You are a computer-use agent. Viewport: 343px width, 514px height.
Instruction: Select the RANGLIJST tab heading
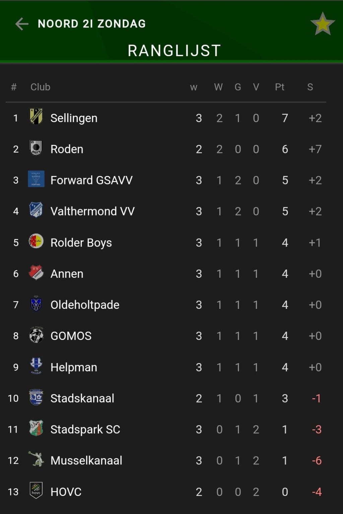click(174, 51)
